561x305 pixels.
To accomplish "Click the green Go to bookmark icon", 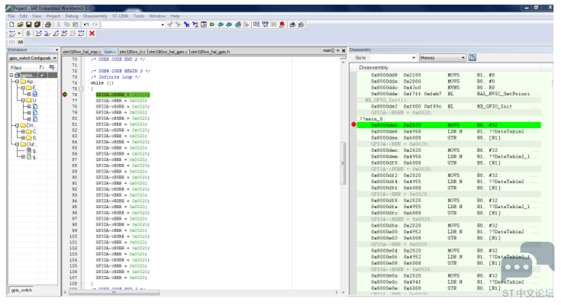I will 212,24.
